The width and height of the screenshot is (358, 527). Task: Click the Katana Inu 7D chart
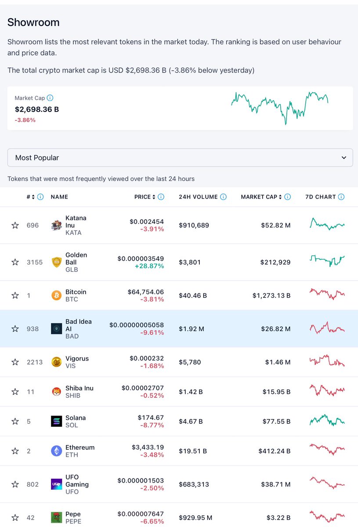click(327, 224)
